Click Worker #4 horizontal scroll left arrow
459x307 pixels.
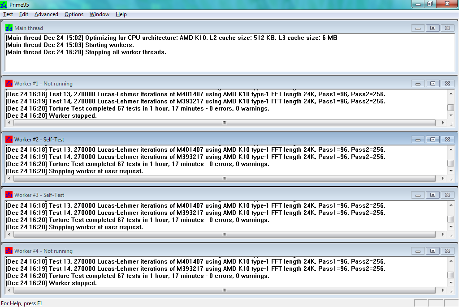point(9,290)
